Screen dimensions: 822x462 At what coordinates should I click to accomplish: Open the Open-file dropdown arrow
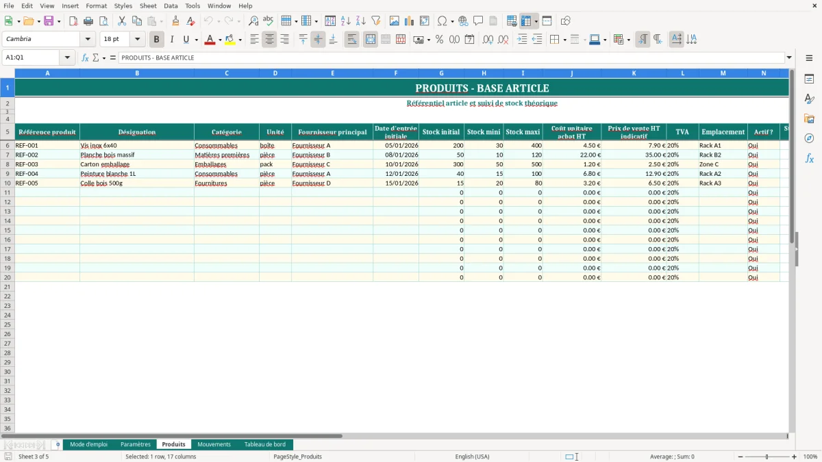38,21
